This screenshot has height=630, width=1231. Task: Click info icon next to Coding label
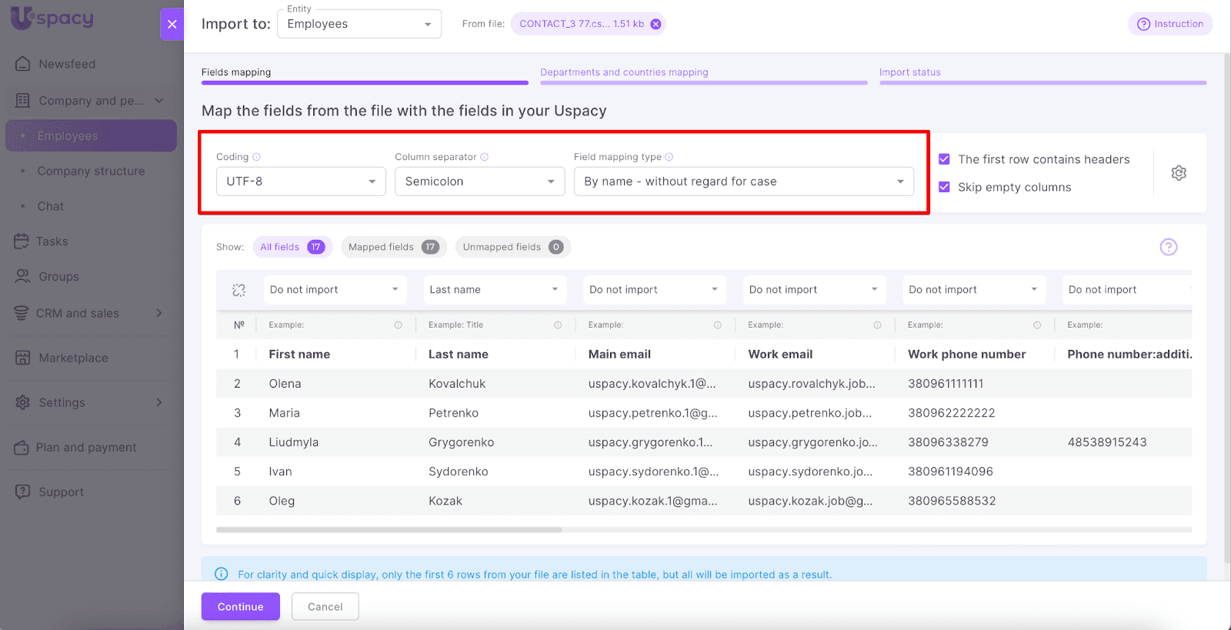point(257,157)
